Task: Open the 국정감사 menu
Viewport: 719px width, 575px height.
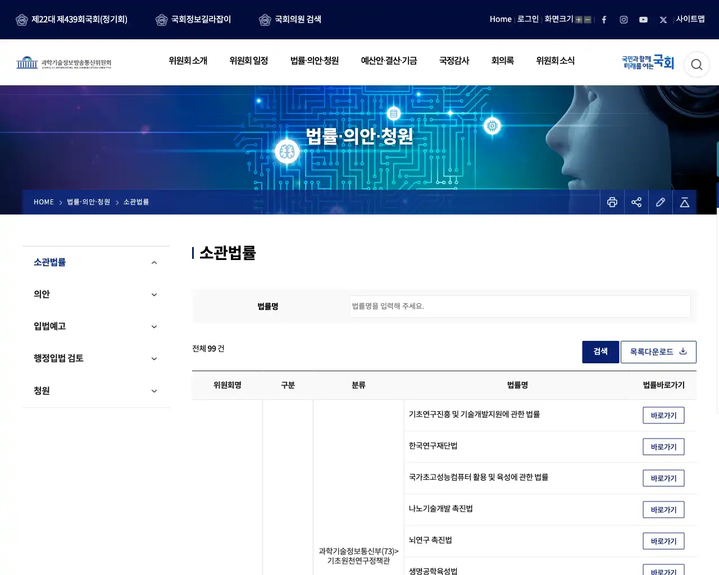Action: click(x=454, y=61)
